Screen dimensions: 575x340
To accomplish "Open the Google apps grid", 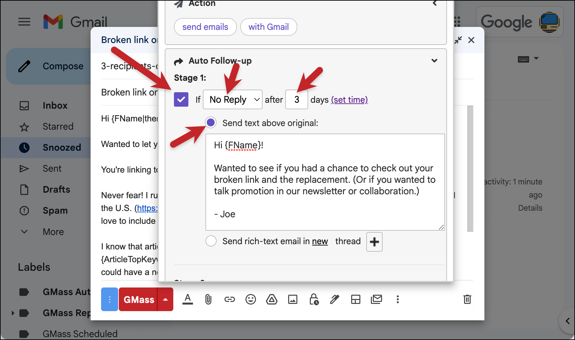I will [457, 22].
